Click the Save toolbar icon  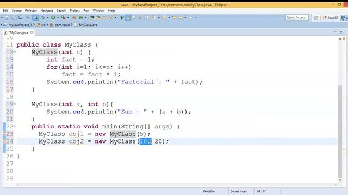click(7, 17)
